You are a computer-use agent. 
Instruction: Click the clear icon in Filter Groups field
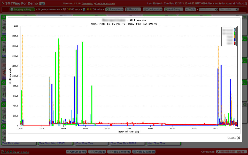[x=216, y=10]
